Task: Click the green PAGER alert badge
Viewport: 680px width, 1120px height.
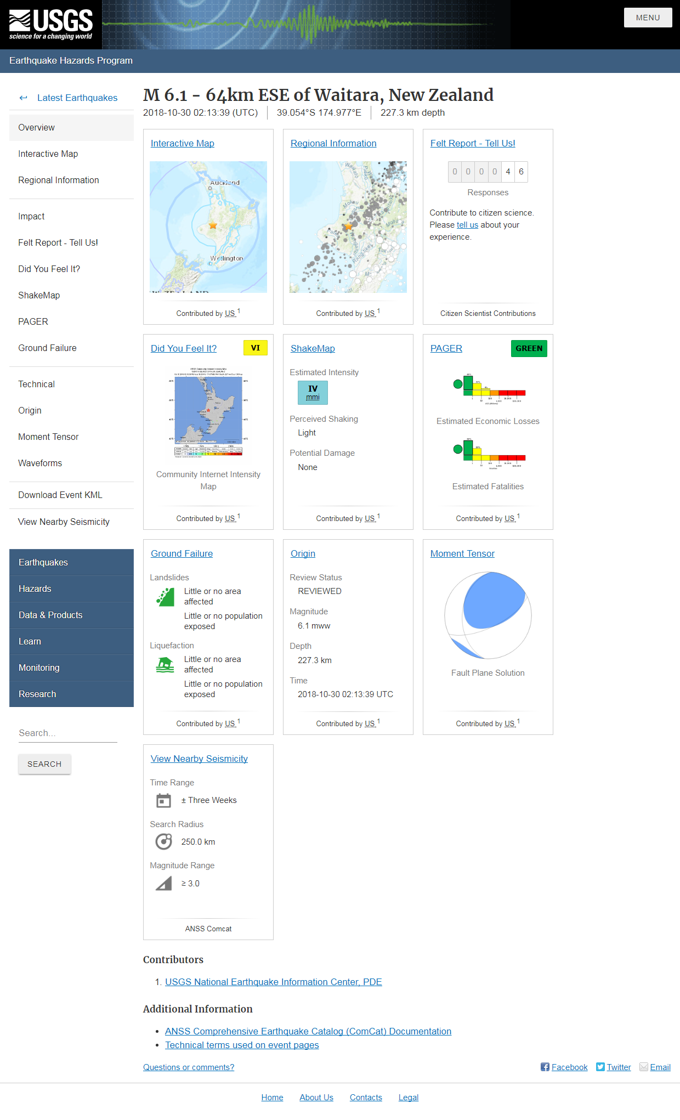Action: click(529, 348)
